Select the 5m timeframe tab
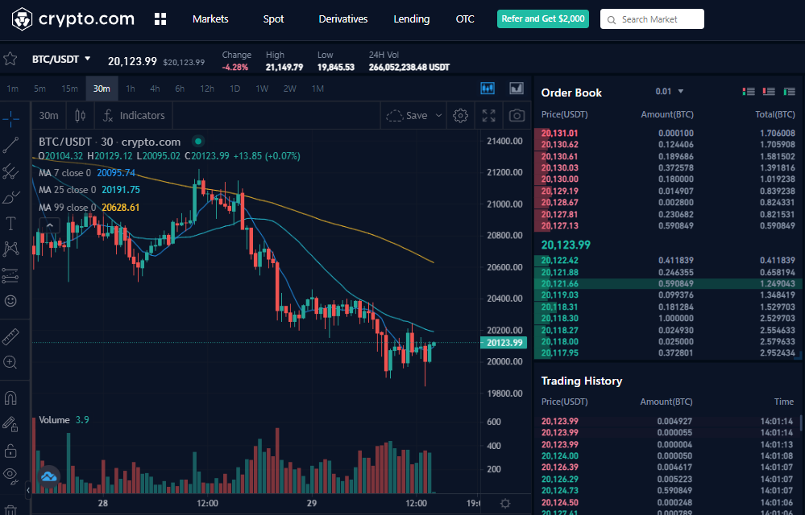The width and height of the screenshot is (805, 515). pos(39,89)
